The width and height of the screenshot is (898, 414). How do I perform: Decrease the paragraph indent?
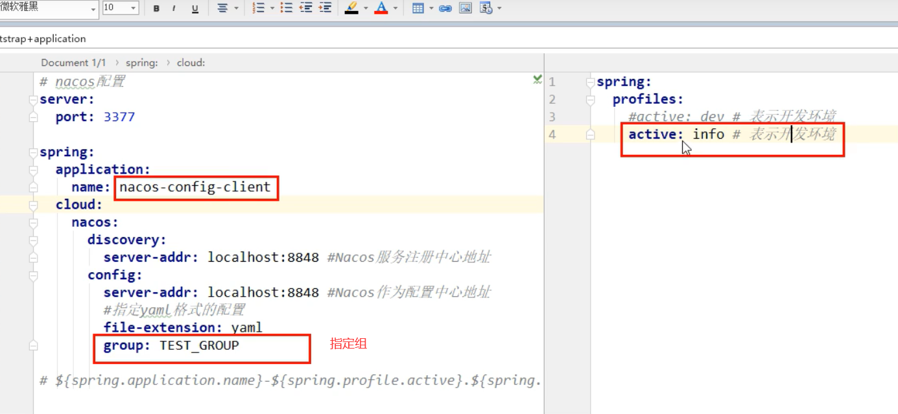click(x=306, y=8)
